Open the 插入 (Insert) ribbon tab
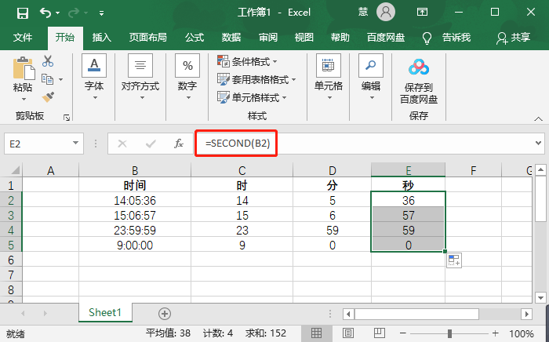Viewport: 549px width, 342px height. click(101, 38)
